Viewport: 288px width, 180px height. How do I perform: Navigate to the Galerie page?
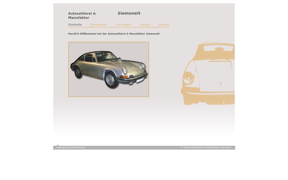click(x=145, y=25)
